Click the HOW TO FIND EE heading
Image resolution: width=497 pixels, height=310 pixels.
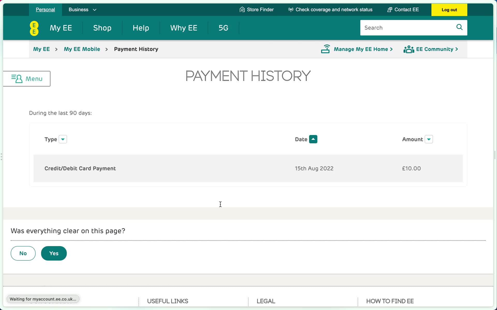(x=390, y=301)
